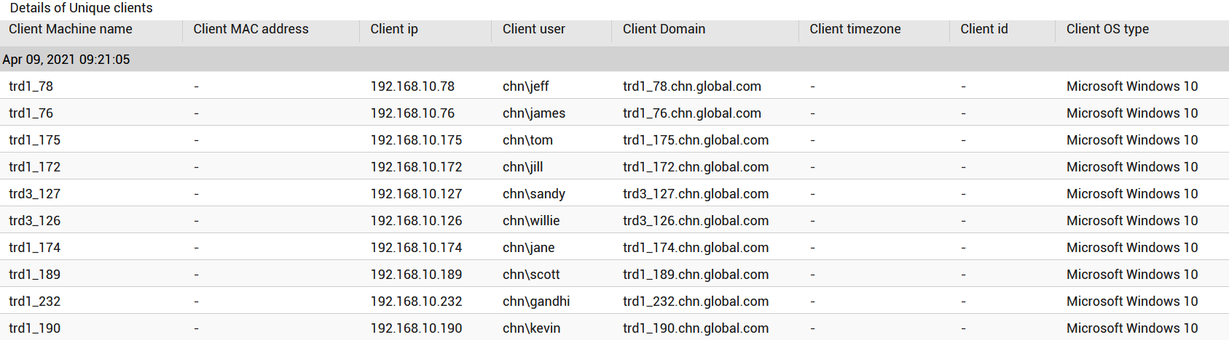Click Microsoft Windows 10 in trd1_172 row
Image resolution: width=1229 pixels, height=340 pixels.
pos(1132,167)
